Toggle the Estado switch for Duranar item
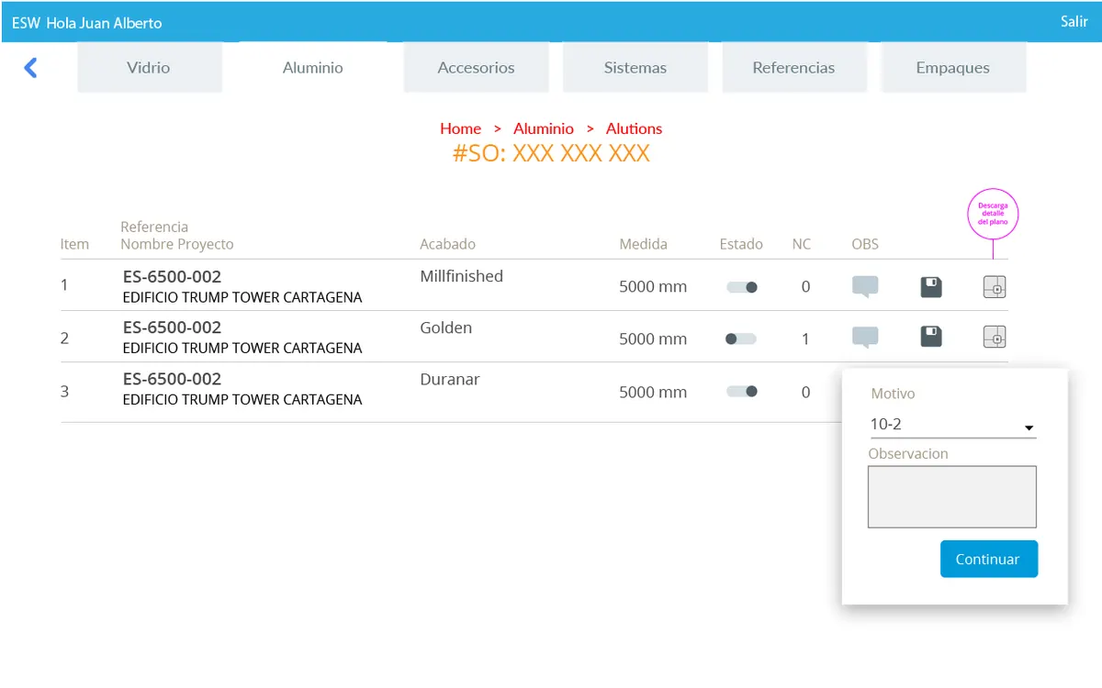The width and height of the screenshot is (1102, 688). pos(742,391)
